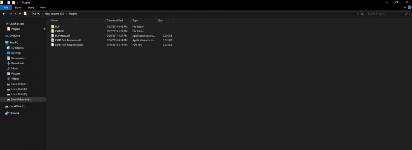Viewport: 412px width, 150px height.
Task: Select This PC in navigation pane
Action: tap(14, 42)
